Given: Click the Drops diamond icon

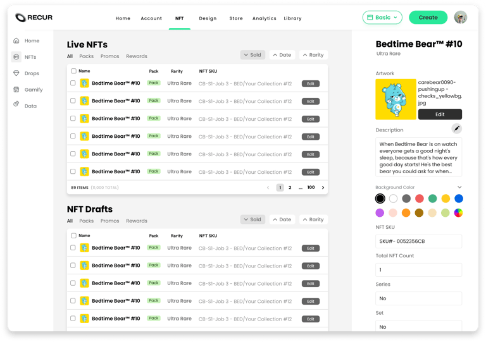Looking at the screenshot, I should [x=16, y=73].
